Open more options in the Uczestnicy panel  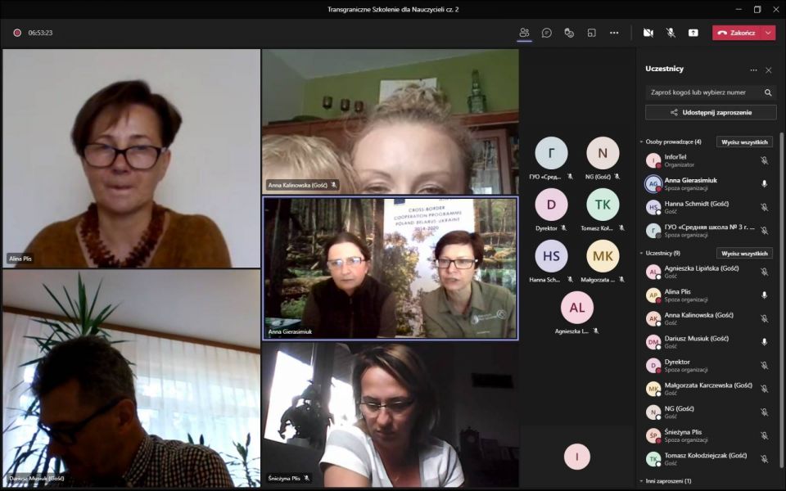tap(753, 70)
